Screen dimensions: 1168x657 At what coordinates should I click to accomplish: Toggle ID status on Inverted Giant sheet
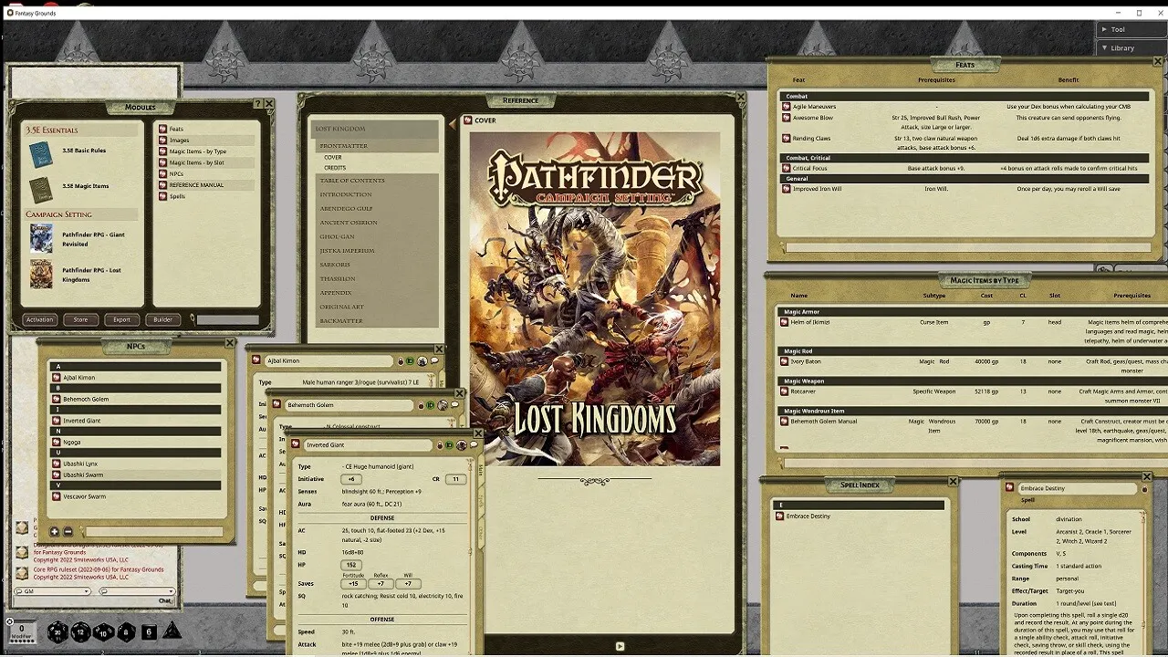(x=450, y=445)
